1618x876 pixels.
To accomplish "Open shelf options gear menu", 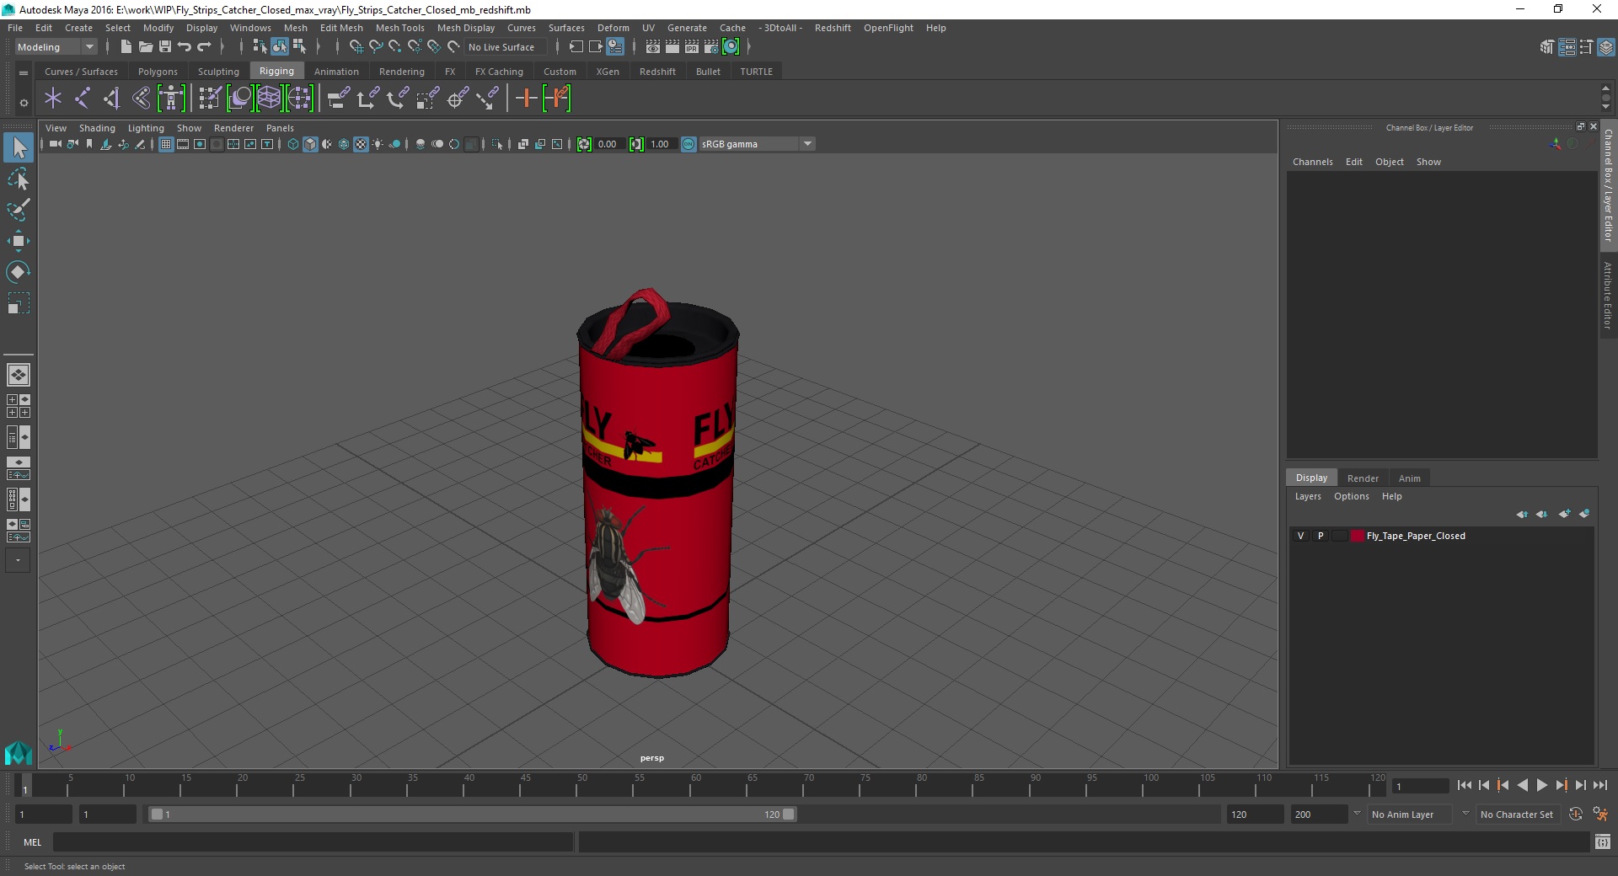I will [24, 103].
